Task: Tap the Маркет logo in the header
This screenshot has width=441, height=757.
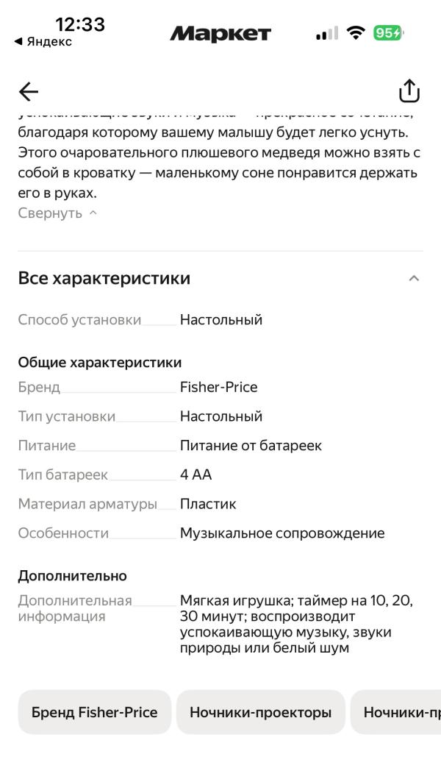Action: tap(220, 32)
